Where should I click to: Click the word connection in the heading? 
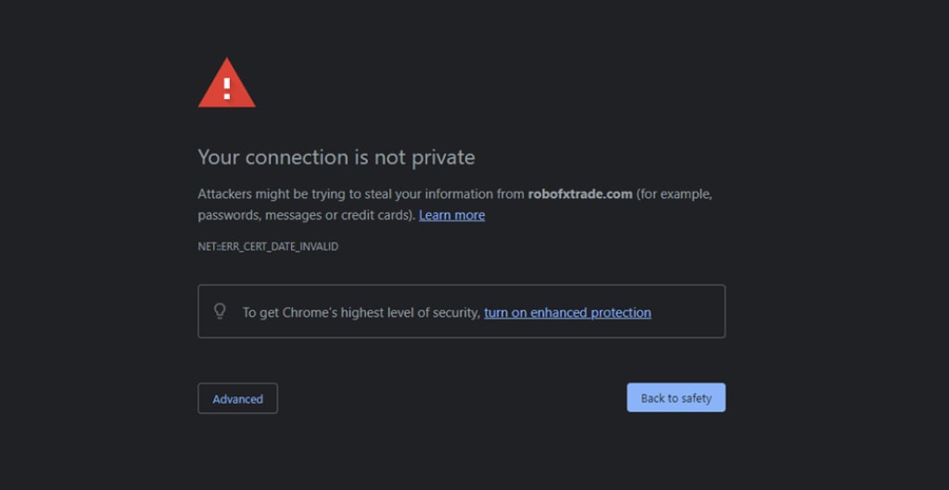tap(297, 158)
